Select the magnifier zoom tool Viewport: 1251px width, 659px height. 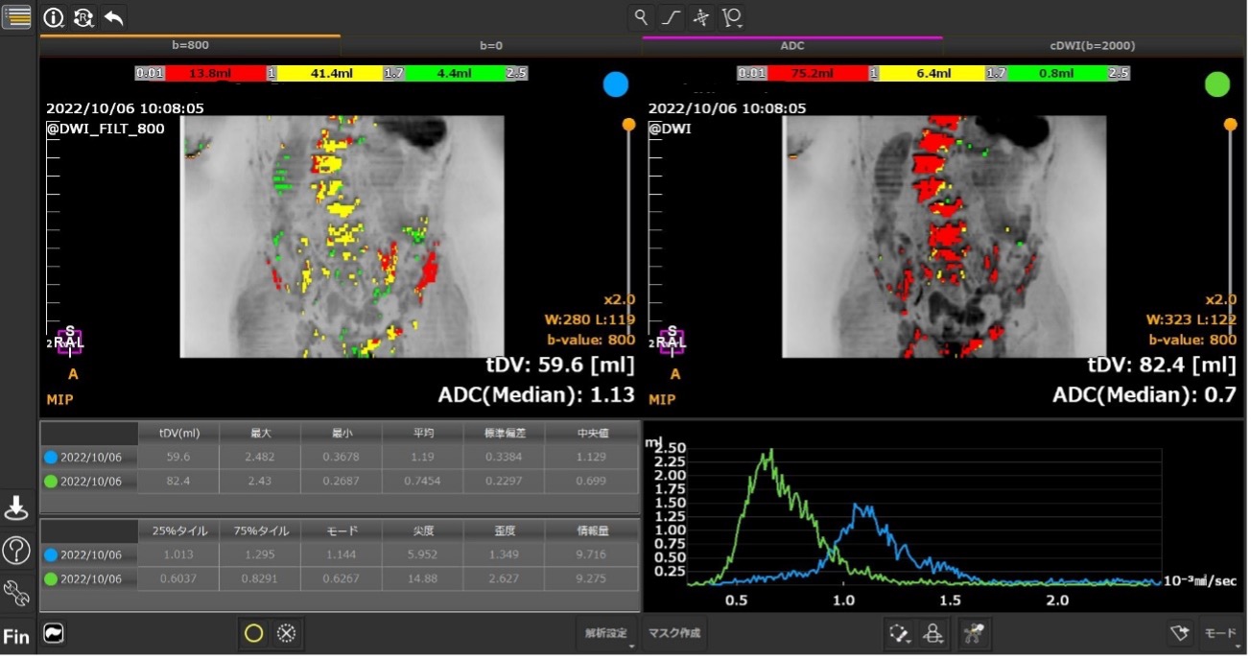pos(641,17)
